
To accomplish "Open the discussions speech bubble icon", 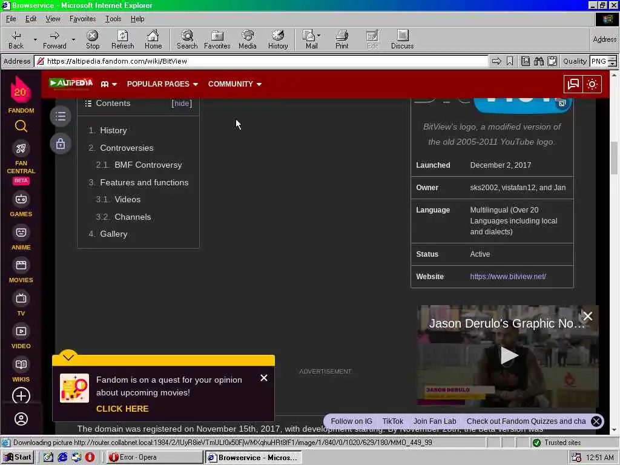I will pyautogui.click(x=573, y=84).
